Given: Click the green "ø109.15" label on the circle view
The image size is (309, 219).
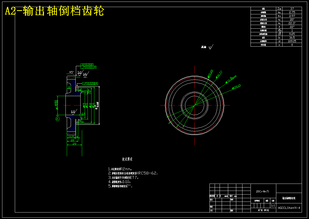Looking at the screenshot, I should [x=236, y=87].
